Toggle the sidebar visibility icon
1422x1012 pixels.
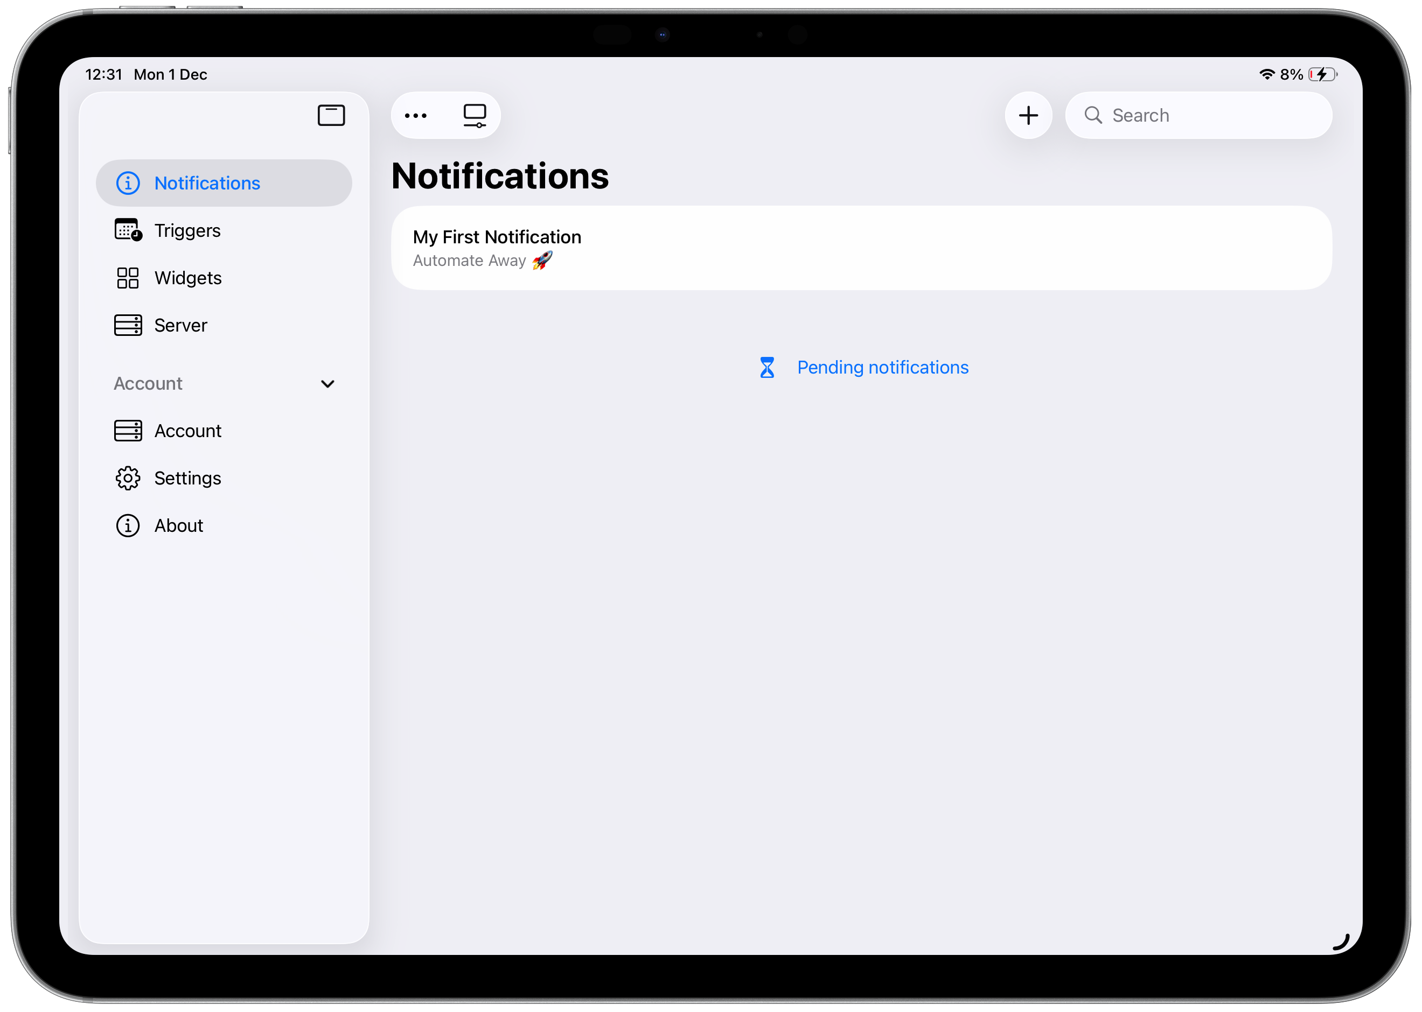click(x=331, y=115)
